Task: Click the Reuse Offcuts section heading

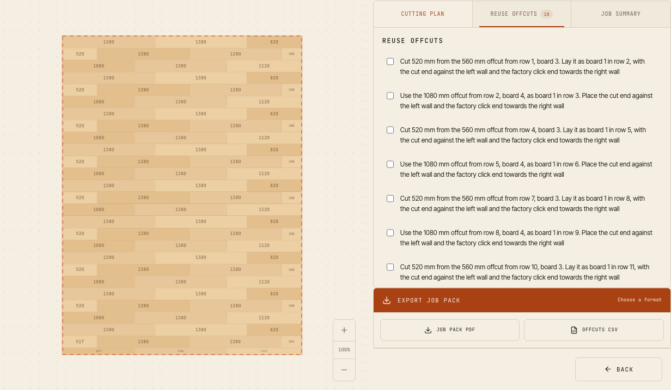Action: coord(413,41)
